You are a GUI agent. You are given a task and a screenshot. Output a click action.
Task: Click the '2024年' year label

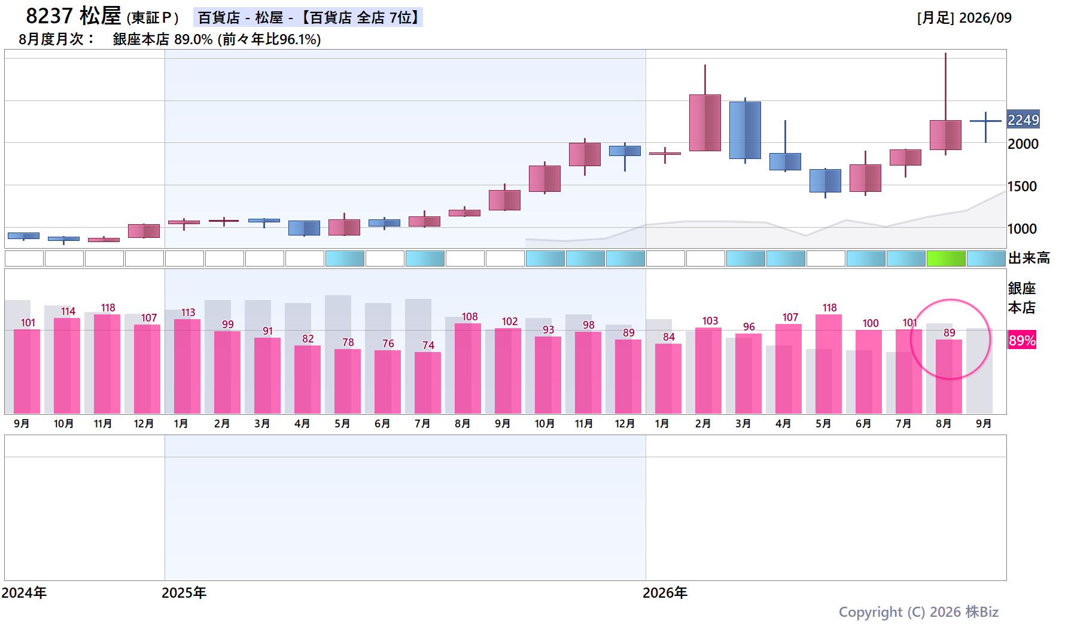pyautogui.click(x=24, y=593)
